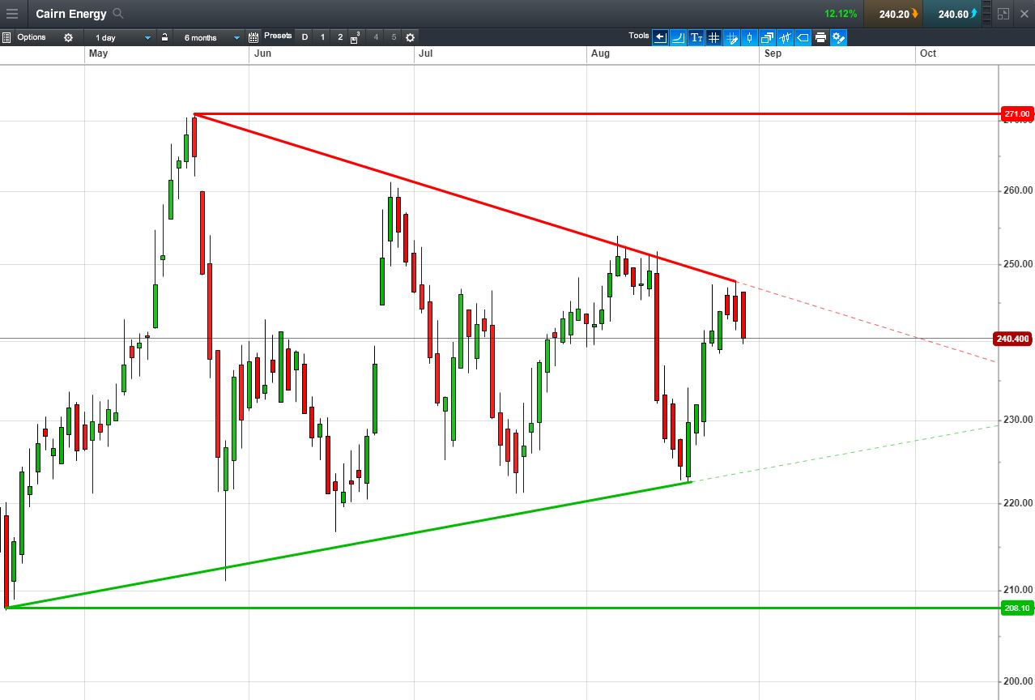This screenshot has height=700, width=1035.
Task: Select the descending red trend line
Action: pos(466,198)
